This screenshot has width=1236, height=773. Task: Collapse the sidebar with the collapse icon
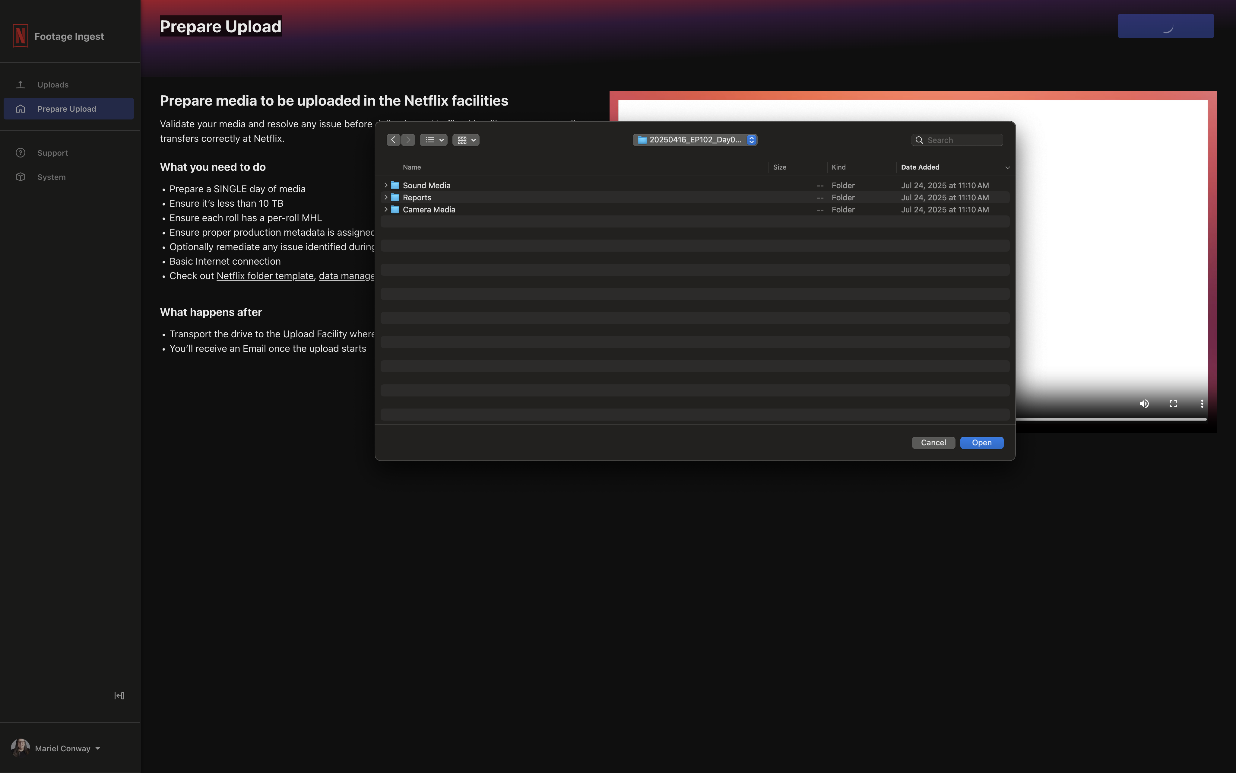pyautogui.click(x=119, y=695)
